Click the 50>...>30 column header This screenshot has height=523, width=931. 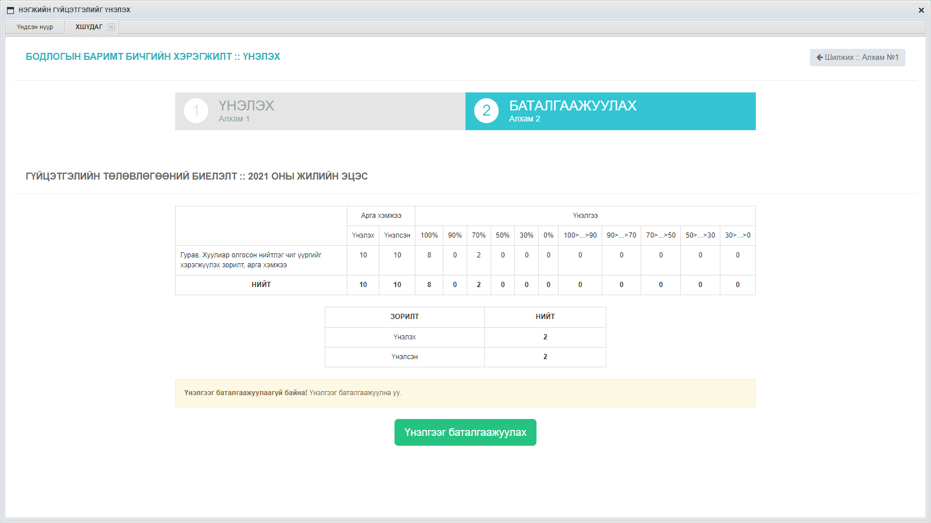701,235
